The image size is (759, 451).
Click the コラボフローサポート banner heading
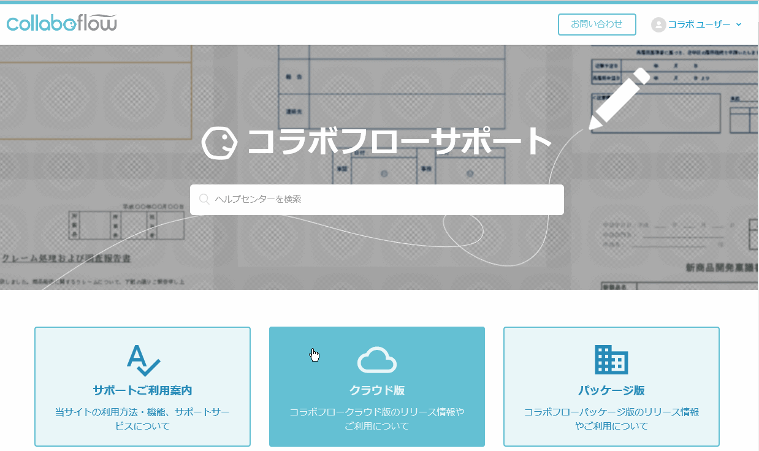pos(400,142)
